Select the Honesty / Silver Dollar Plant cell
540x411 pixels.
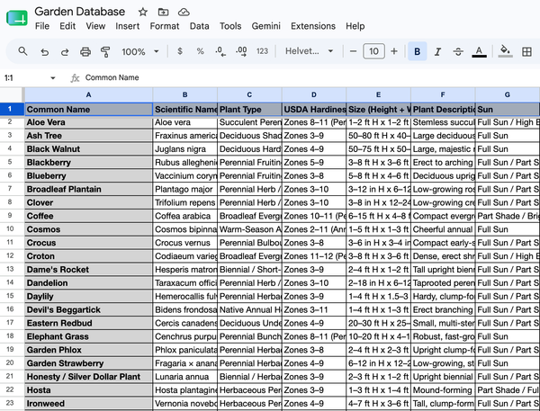[x=89, y=377]
